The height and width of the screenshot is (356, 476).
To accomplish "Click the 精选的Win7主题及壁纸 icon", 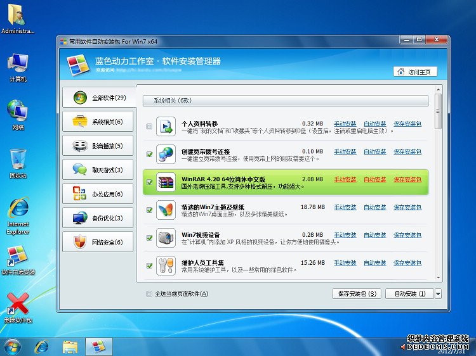I will tap(166, 210).
